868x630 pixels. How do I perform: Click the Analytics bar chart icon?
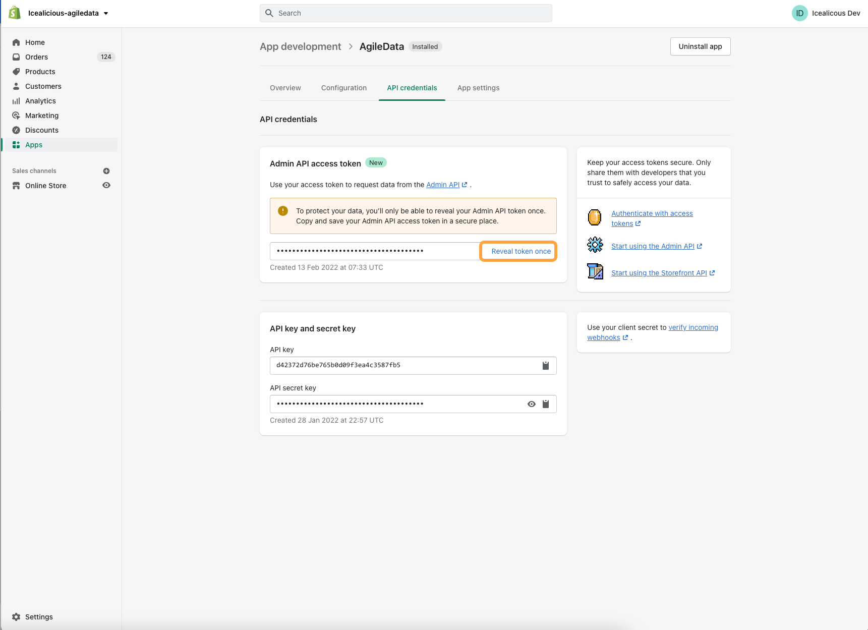click(16, 101)
